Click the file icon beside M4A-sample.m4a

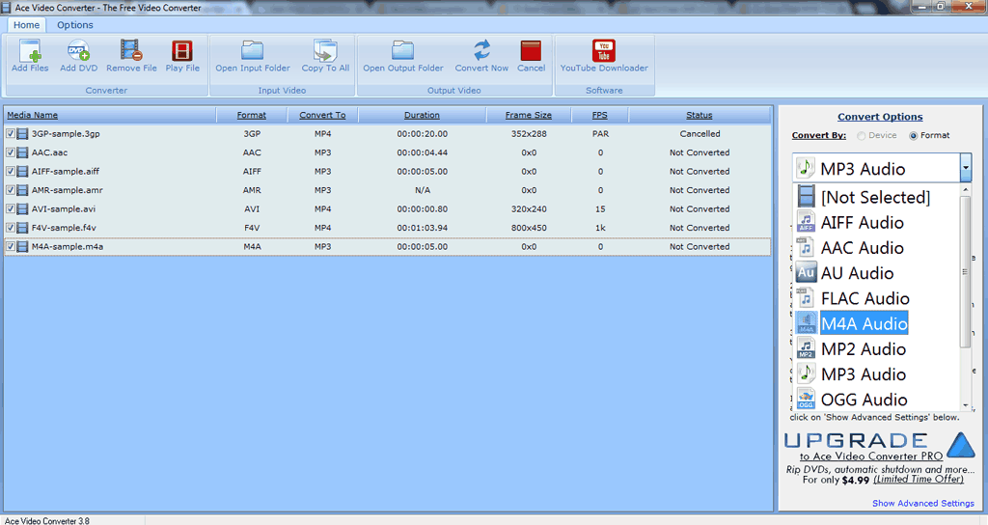[x=23, y=247]
